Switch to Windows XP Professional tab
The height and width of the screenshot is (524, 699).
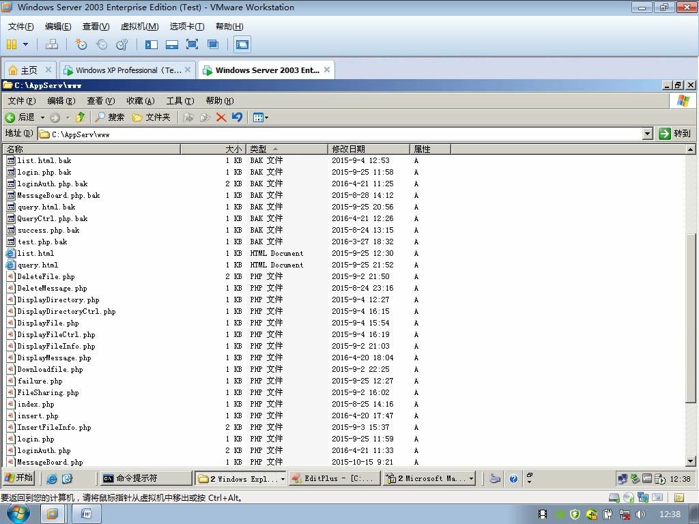click(x=128, y=70)
